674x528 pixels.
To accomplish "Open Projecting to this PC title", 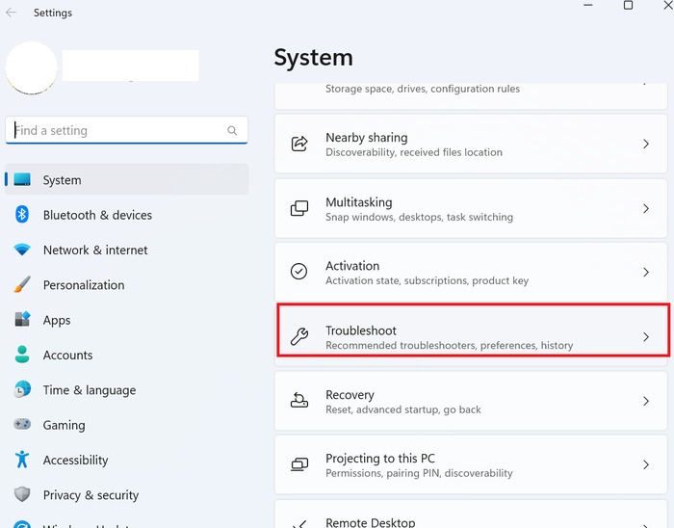I will click(x=380, y=459).
